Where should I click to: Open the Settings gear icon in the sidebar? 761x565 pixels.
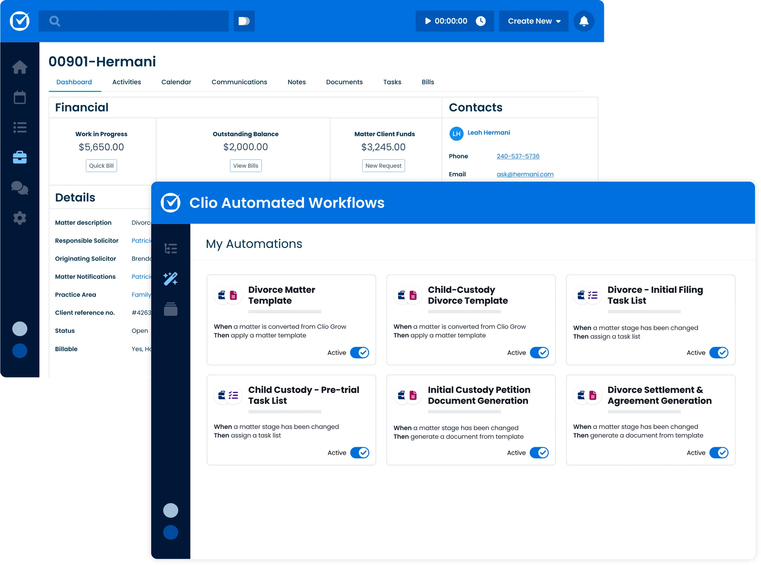[20, 218]
